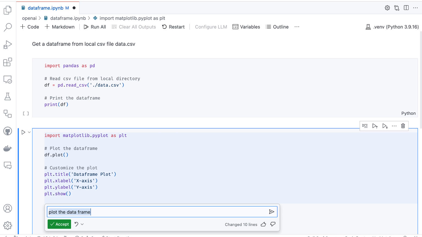Select the Testing flask icon in the sidebar
The height and width of the screenshot is (237, 422).
coord(8,96)
